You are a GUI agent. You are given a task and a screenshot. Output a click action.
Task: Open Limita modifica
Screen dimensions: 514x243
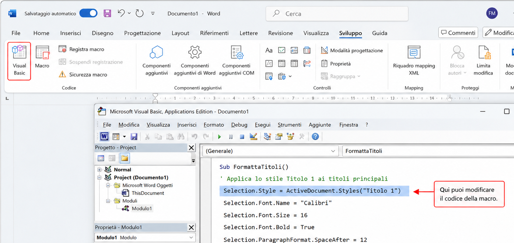click(483, 61)
